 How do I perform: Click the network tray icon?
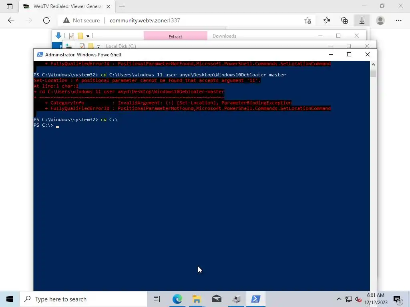(x=349, y=299)
